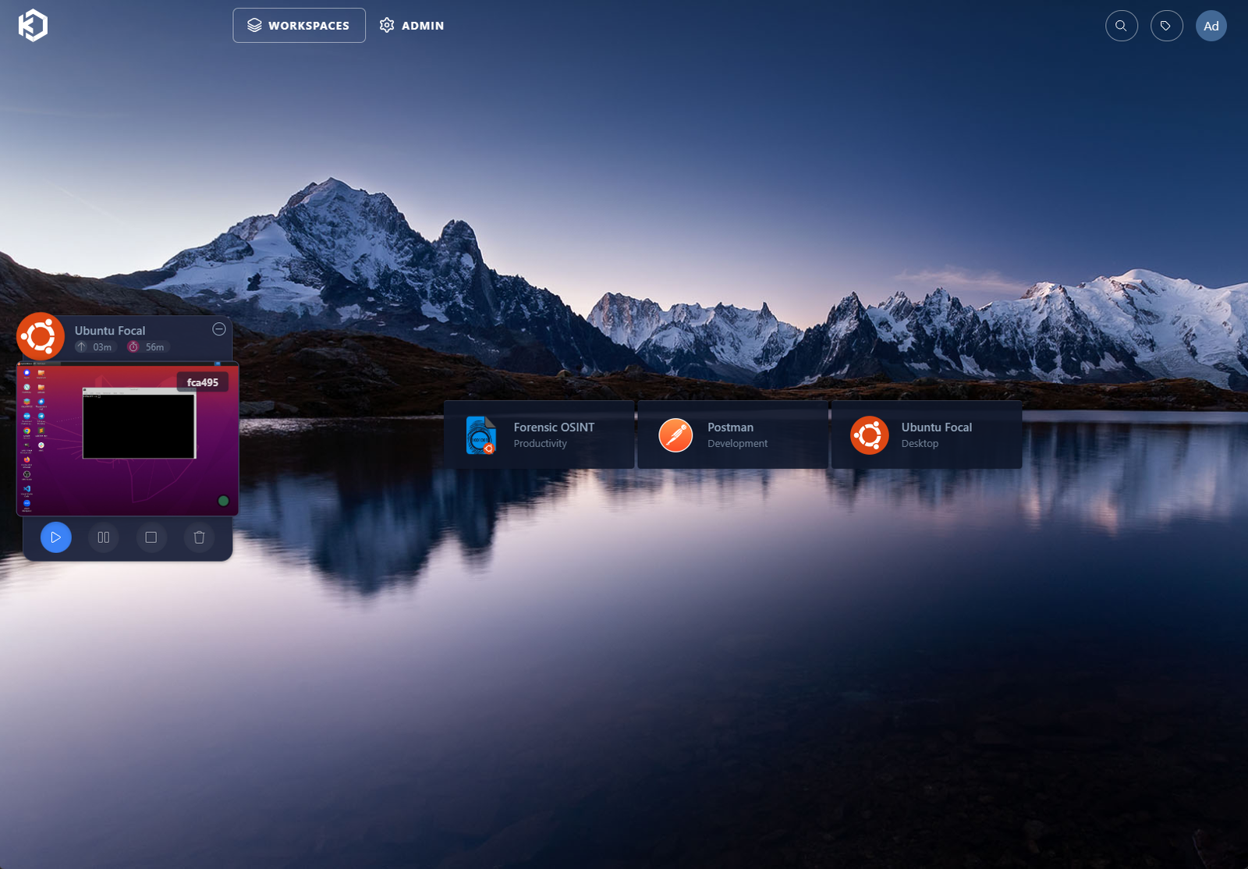The image size is (1248, 869).
Task: Open the Workspaces tab
Action: pos(299,26)
